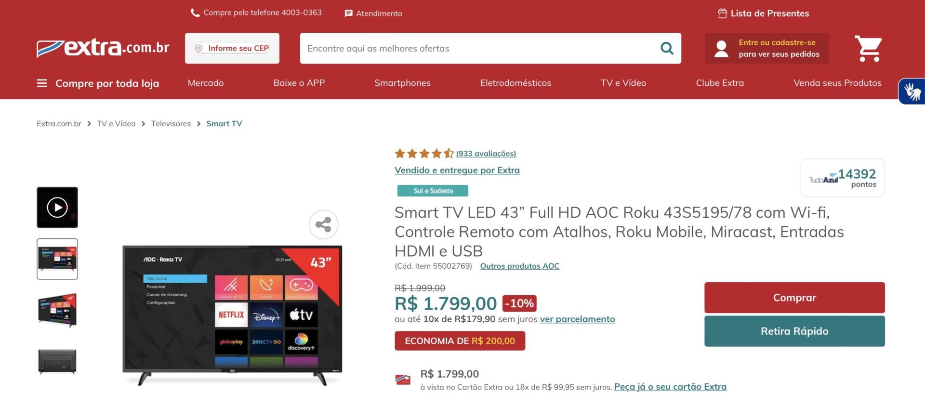
Task: Click Informe seu CEP button
Action: coord(232,48)
